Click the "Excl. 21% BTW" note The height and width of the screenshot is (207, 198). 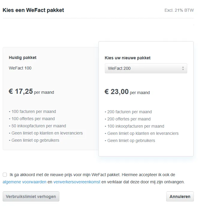tap(179, 10)
